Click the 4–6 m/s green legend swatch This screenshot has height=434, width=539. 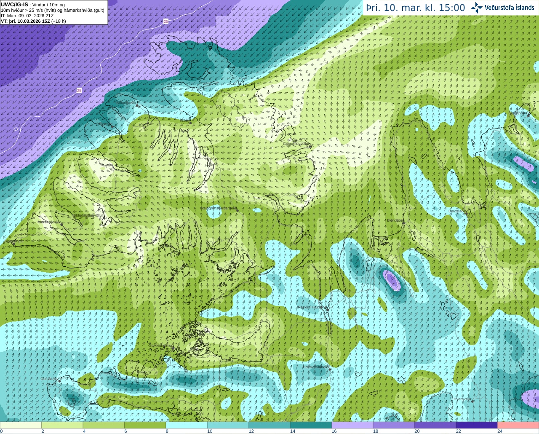104,425
